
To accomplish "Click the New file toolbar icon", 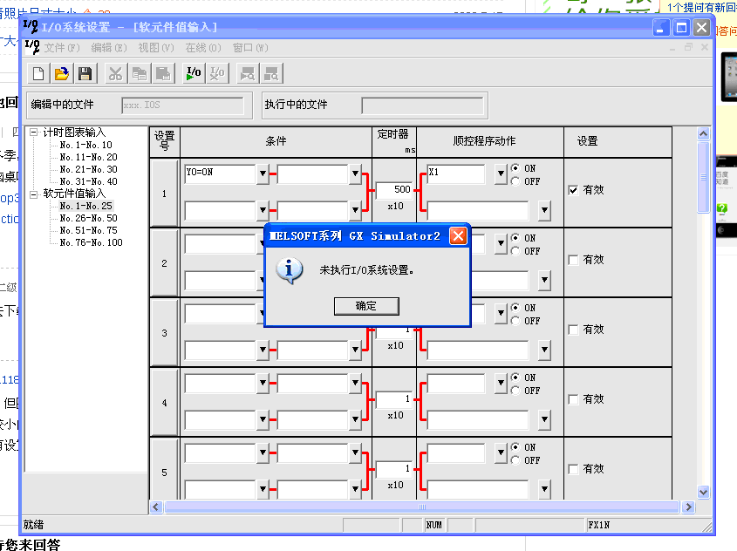I will point(38,74).
